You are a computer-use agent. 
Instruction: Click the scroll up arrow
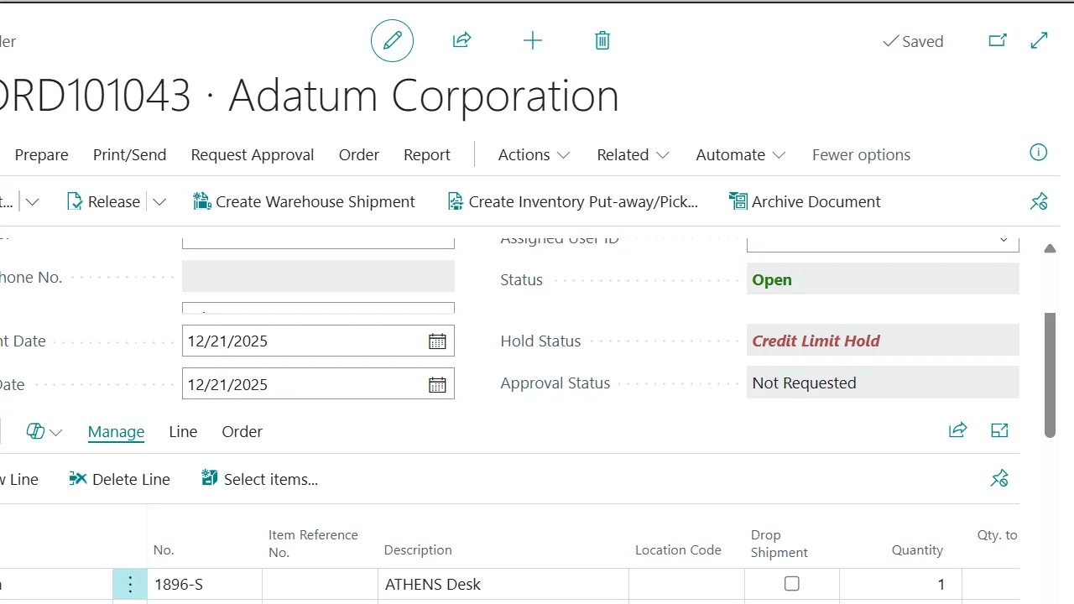pyautogui.click(x=1050, y=248)
